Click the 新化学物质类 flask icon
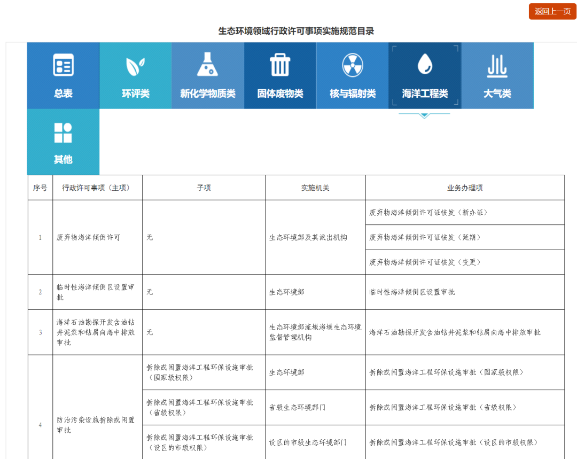Viewport: 577px width, 459px height. click(207, 65)
